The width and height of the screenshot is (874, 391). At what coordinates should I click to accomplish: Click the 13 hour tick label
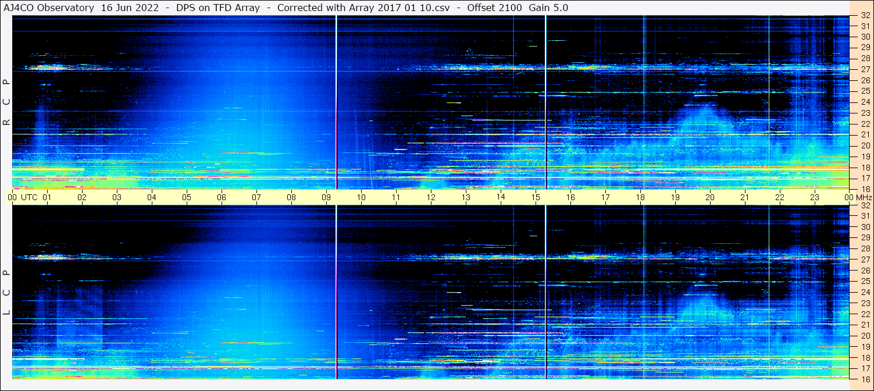(x=466, y=197)
